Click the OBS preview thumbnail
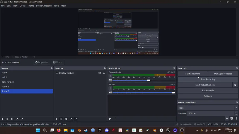 pyautogui.click(x=118, y=32)
